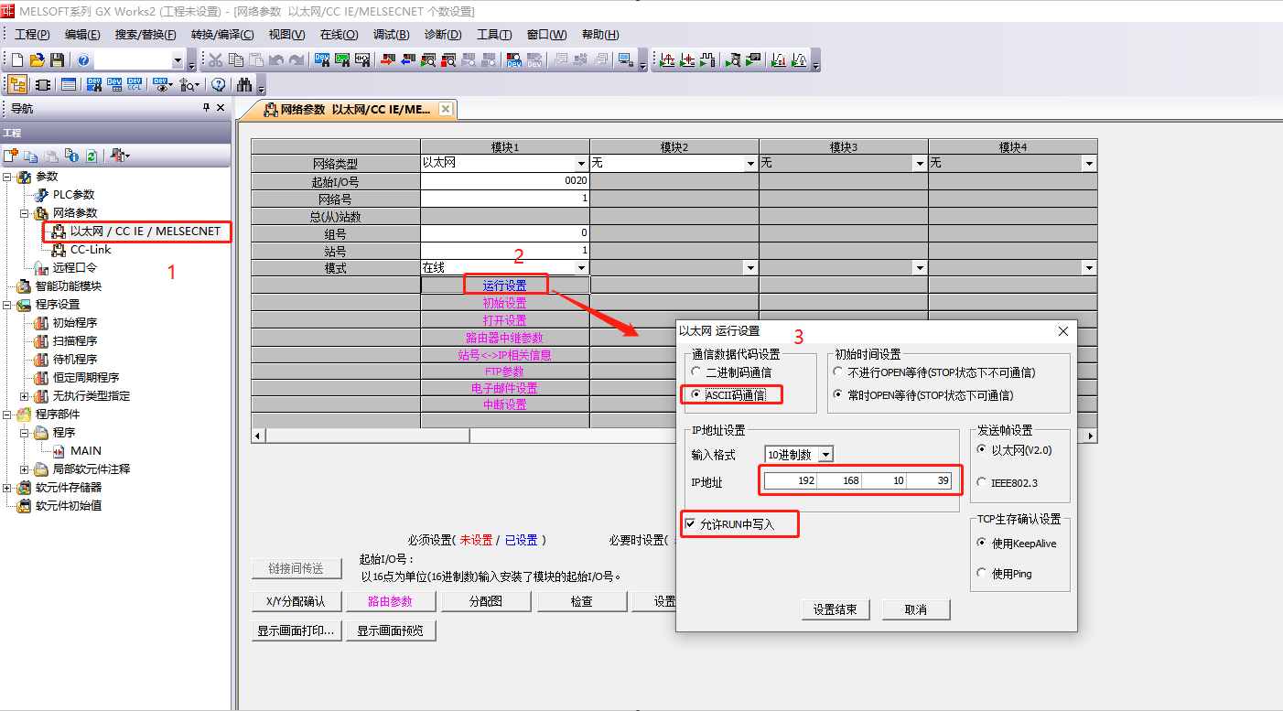The width and height of the screenshot is (1283, 711).
Task: Select the 使用Ping radio option
Action: (983, 574)
